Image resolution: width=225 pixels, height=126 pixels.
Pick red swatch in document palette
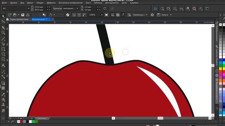21,121
